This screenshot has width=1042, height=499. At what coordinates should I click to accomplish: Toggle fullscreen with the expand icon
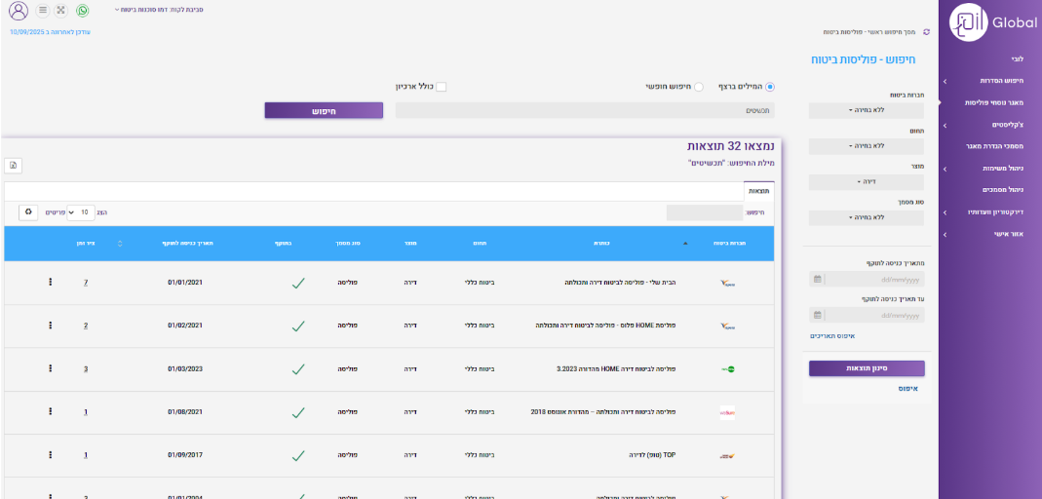coord(61,11)
